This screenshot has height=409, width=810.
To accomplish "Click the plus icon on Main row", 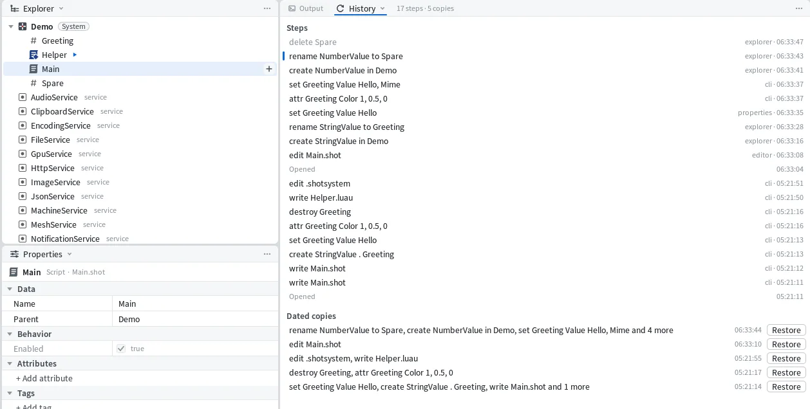I will click(269, 69).
